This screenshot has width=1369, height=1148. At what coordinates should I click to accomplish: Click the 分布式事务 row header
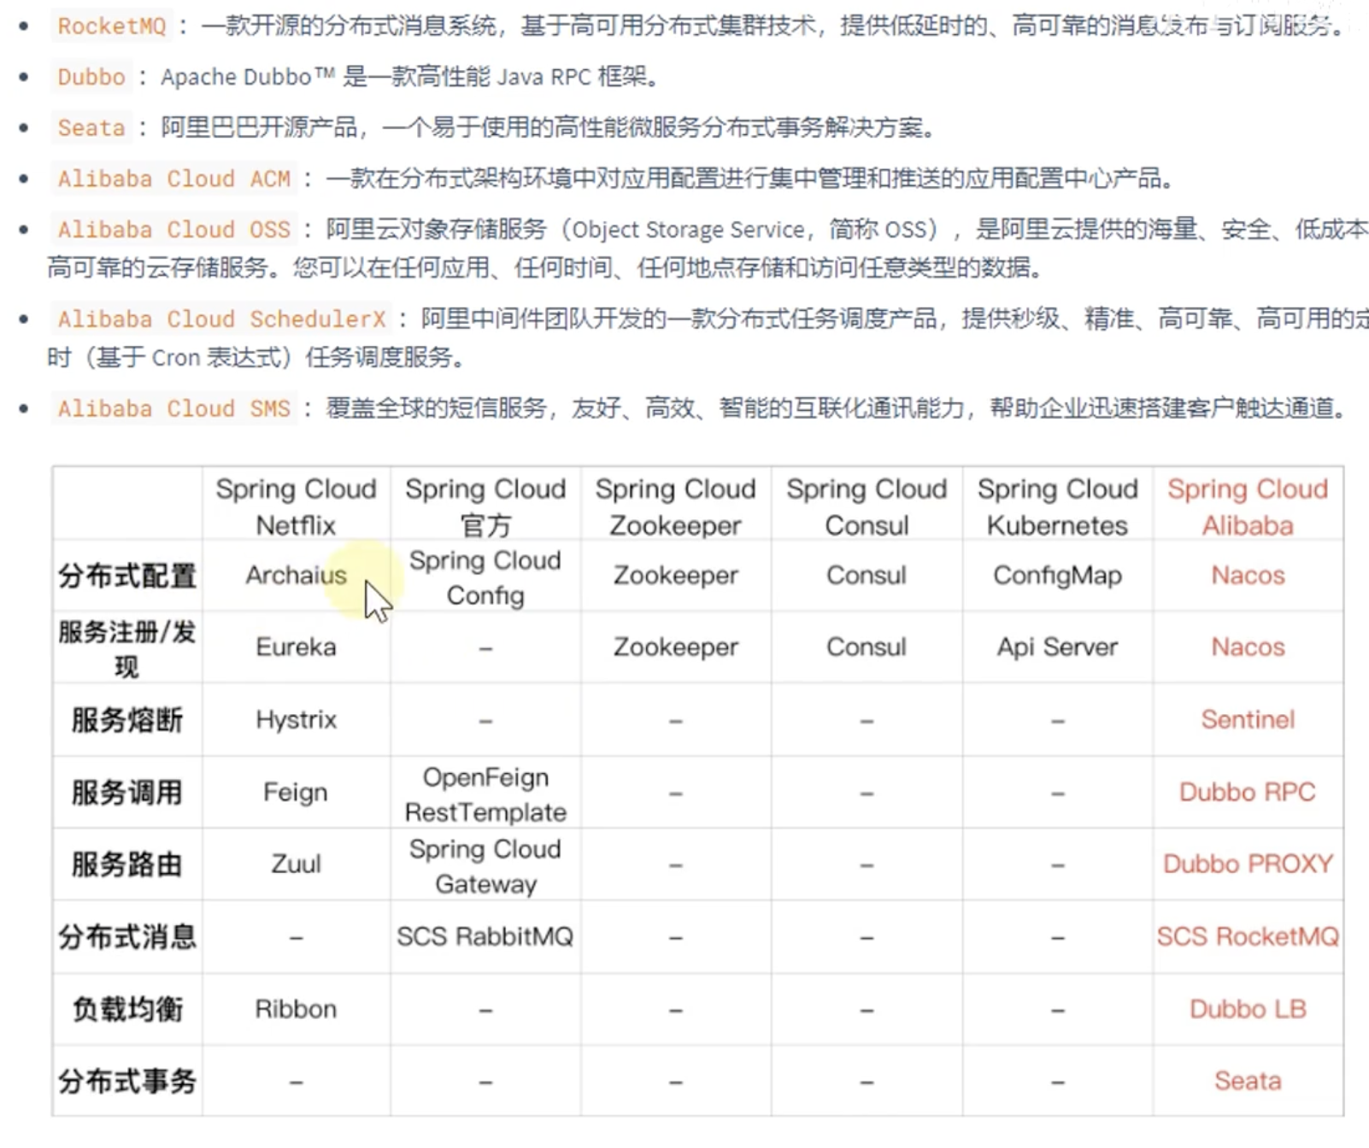pos(126,1081)
